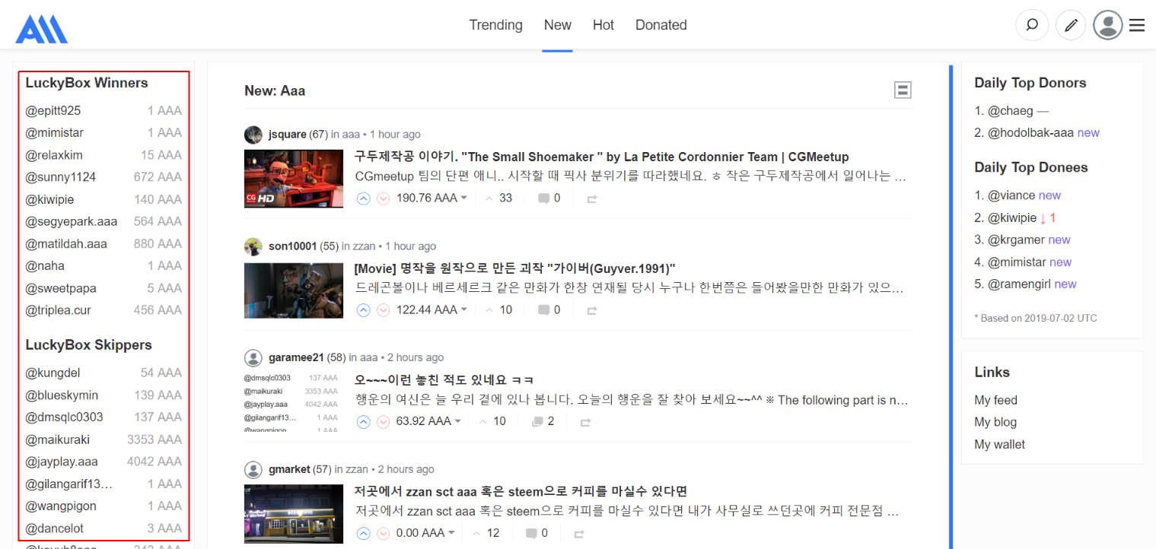
Task: Click the pencil write-post icon
Action: point(1071,25)
